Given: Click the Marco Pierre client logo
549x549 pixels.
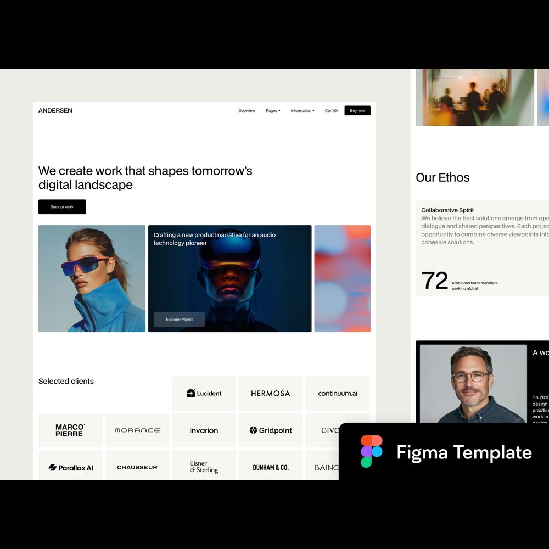Looking at the screenshot, I should coord(70,430).
